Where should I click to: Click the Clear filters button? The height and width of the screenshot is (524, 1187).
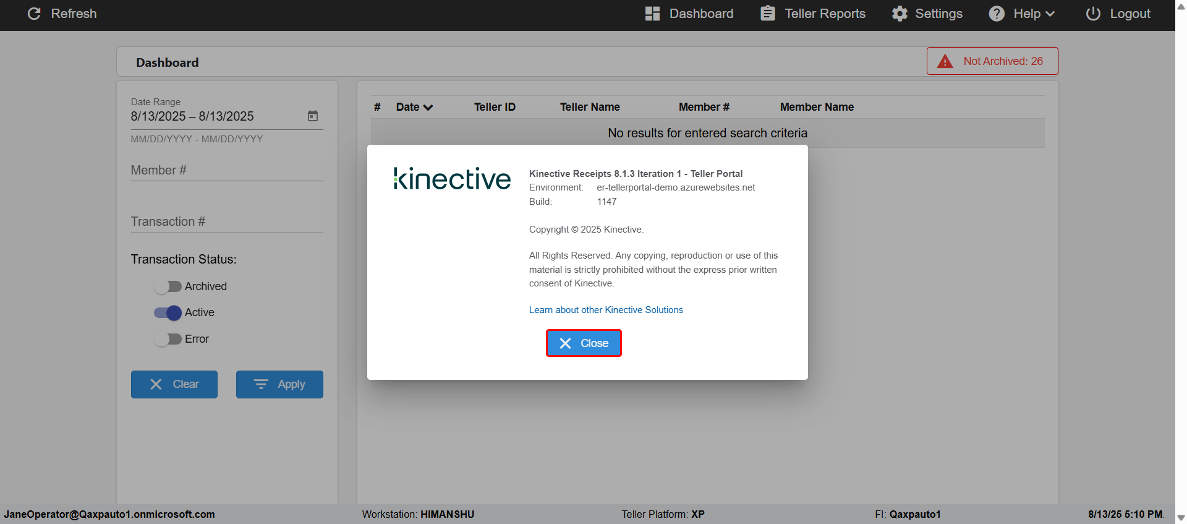click(x=174, y=384)
